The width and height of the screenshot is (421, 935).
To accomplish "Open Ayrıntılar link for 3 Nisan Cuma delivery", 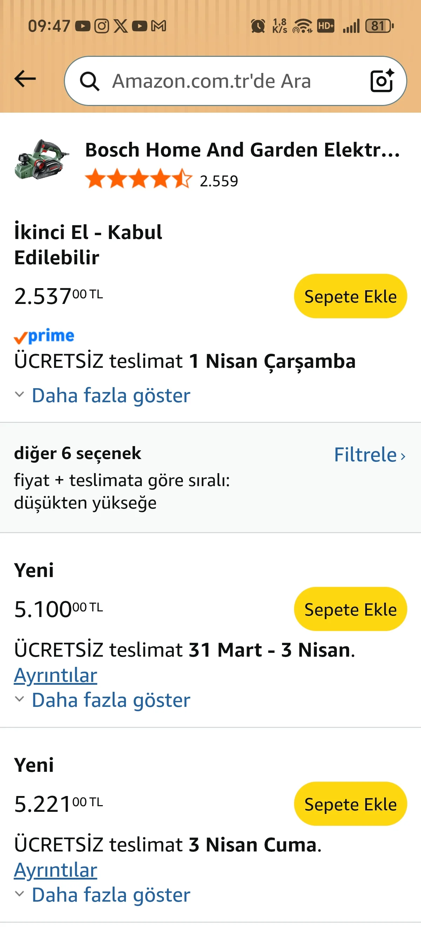I will tap(55, 870).
